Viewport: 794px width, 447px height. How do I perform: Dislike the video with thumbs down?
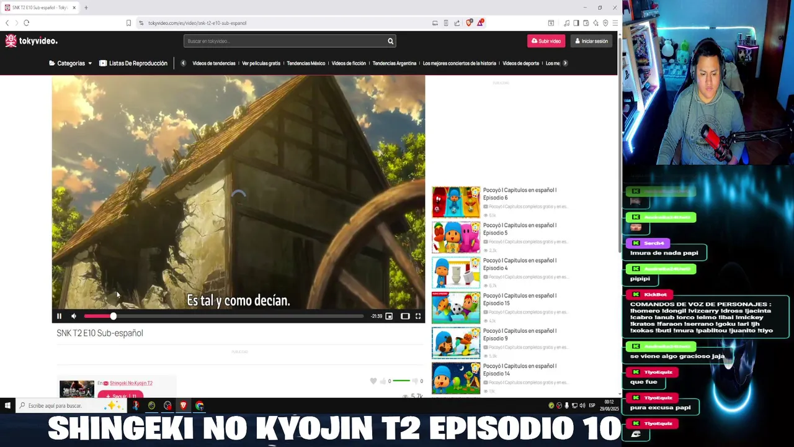[415, 381]
